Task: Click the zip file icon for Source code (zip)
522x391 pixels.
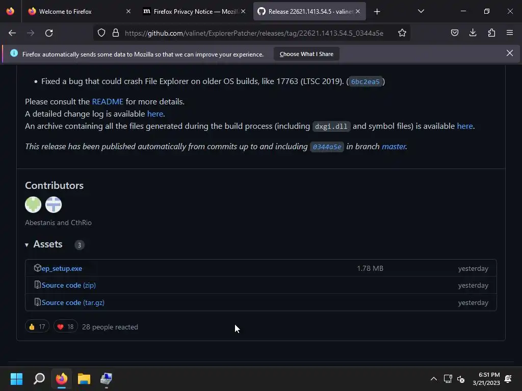Action: [37, 285]
